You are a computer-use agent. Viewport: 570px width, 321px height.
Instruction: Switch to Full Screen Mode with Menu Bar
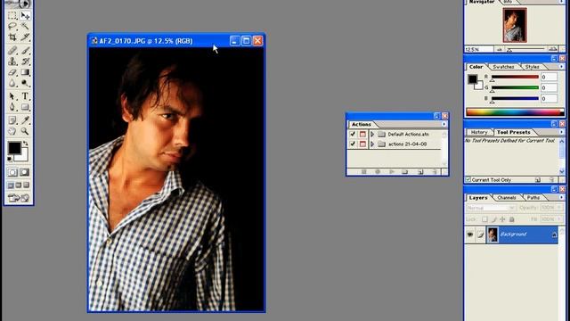click(19, 185)
